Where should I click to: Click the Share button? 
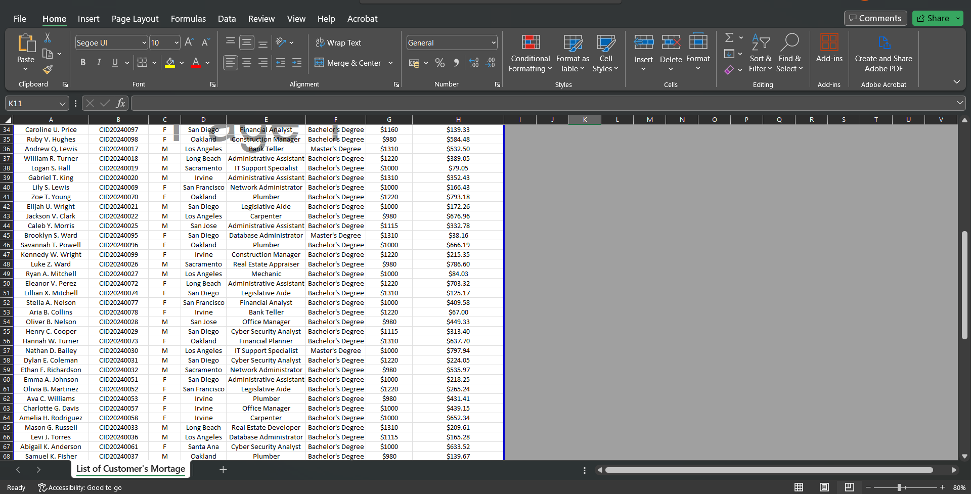pyautogui.click(x=934, y=18)
